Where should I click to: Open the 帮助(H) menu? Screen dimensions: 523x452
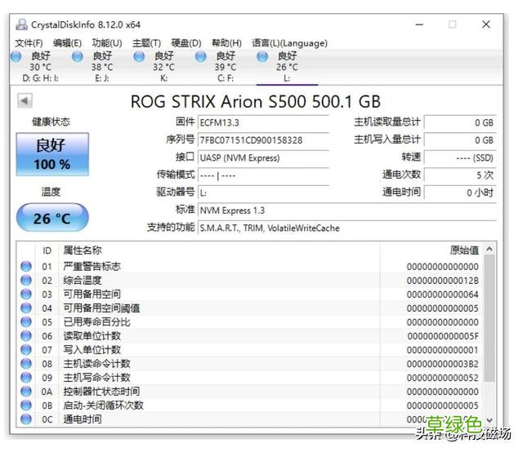(226, 43)
